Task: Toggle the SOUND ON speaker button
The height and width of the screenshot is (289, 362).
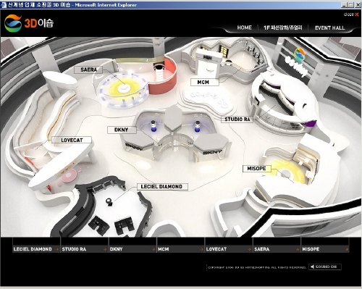Action: pyautogui.click(x=325, y=267)
